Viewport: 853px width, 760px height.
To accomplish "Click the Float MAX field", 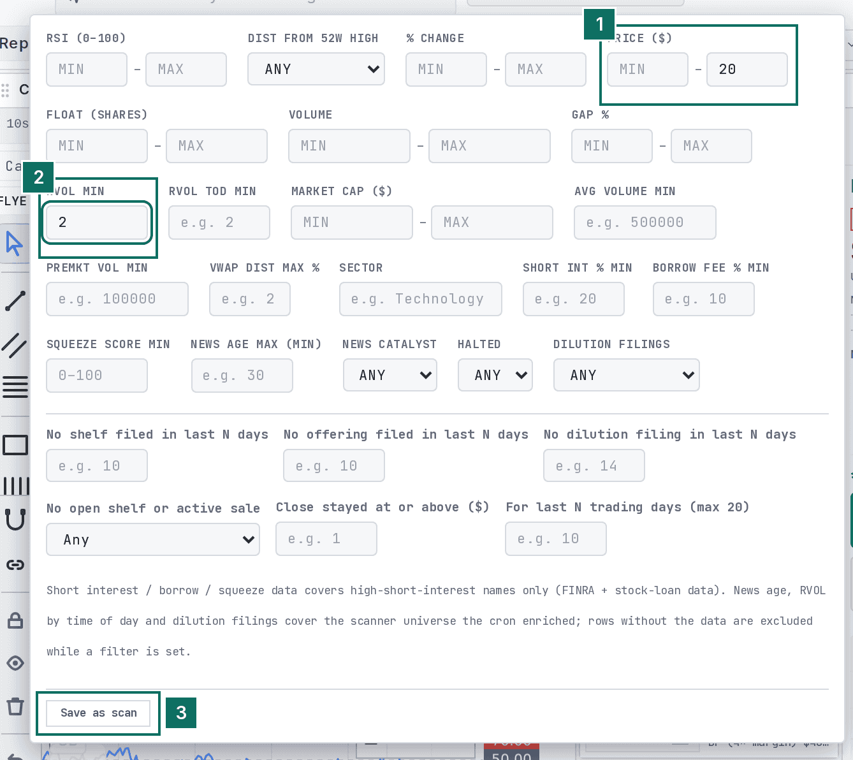I will (217, 146).
